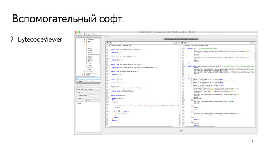This screenshot has width=266, height=149.
Task: Select d.class in the file tree
Action: tap(90, 52)
